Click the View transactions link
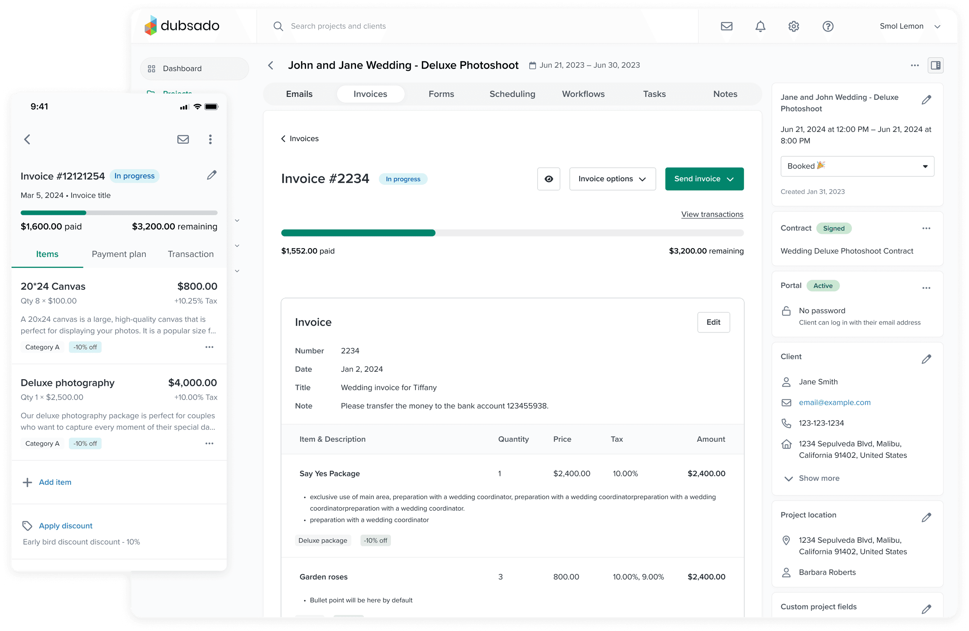 (712, 214)
